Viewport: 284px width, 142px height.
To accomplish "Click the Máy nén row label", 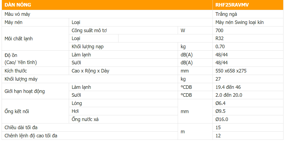I will coord(14,22).
